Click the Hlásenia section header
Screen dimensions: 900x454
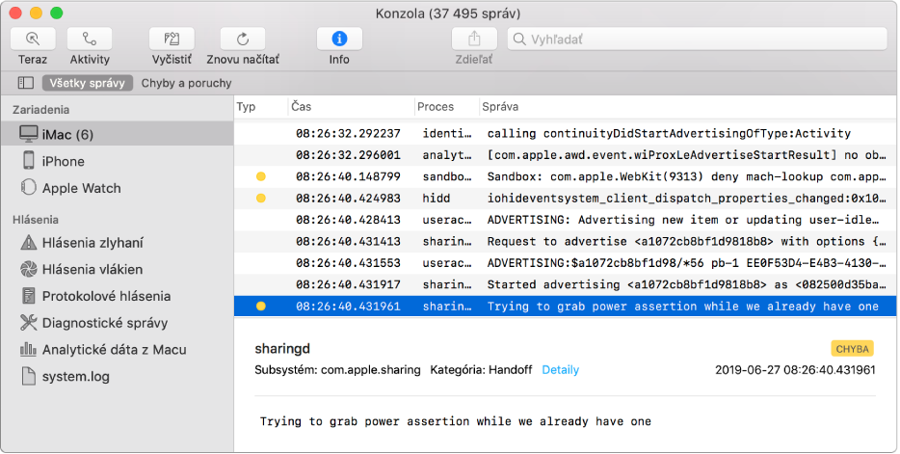(36, 220)
